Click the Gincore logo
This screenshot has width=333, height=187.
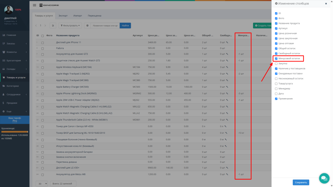tap(49, 5)
